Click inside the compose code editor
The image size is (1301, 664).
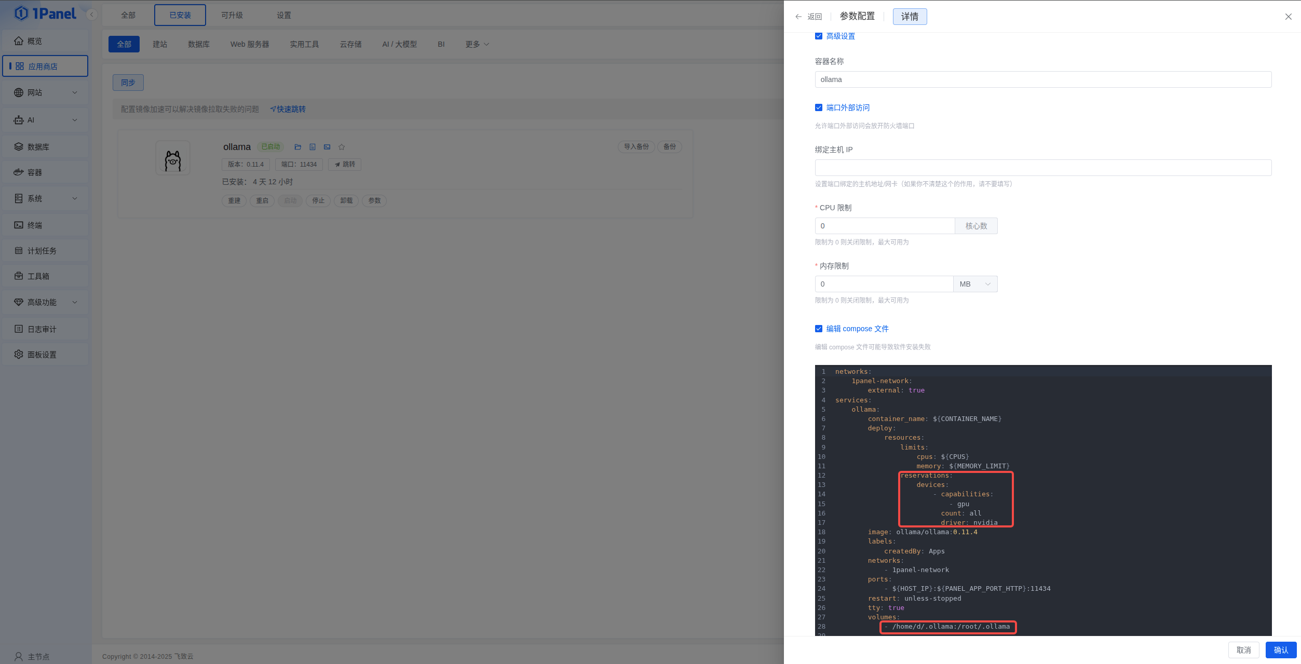click(x=1043, y=500)
